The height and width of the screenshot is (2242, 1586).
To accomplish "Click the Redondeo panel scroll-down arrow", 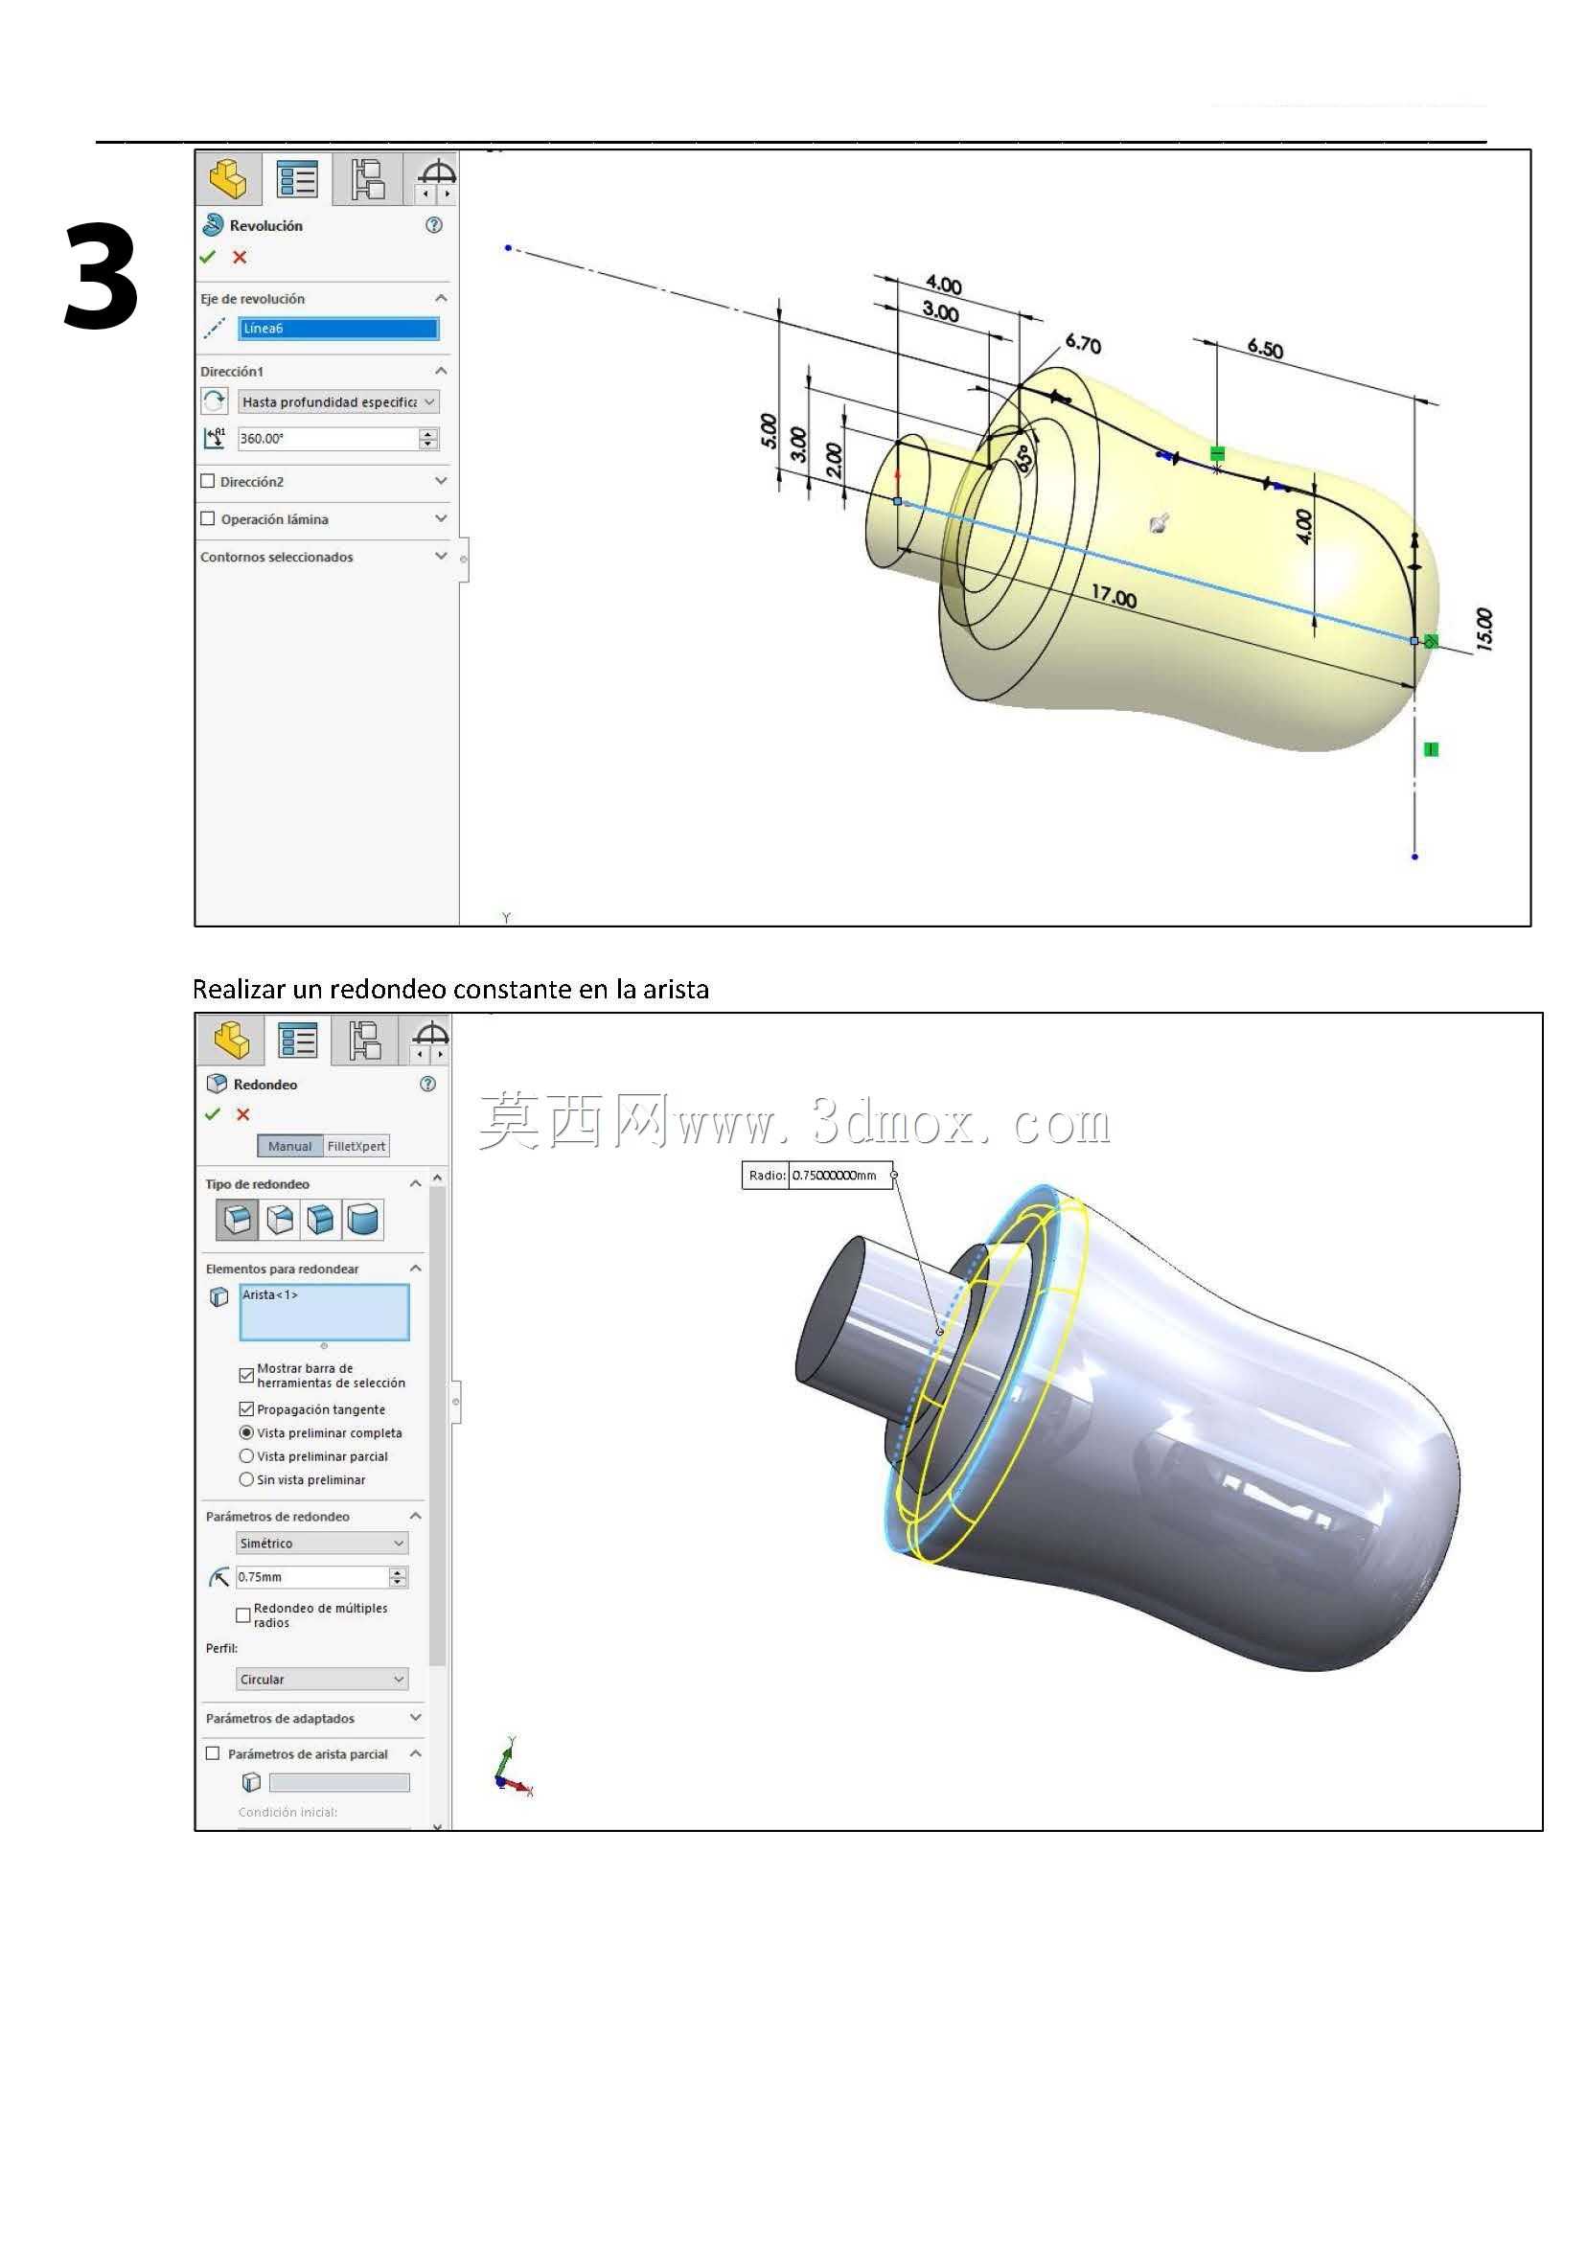I will click(x=438, y=1826).
